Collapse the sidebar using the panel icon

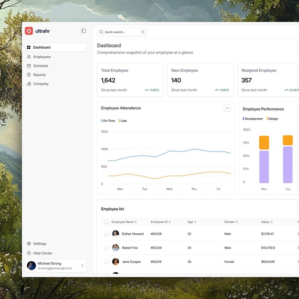click(x=84, y=31)
